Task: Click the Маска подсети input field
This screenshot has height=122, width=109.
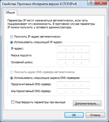Action: click(73, 55)
